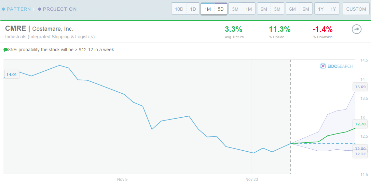Choose the 1M pattern / 5D projection range
Viewport: 371px width, 186px height.
click(214, 9)
